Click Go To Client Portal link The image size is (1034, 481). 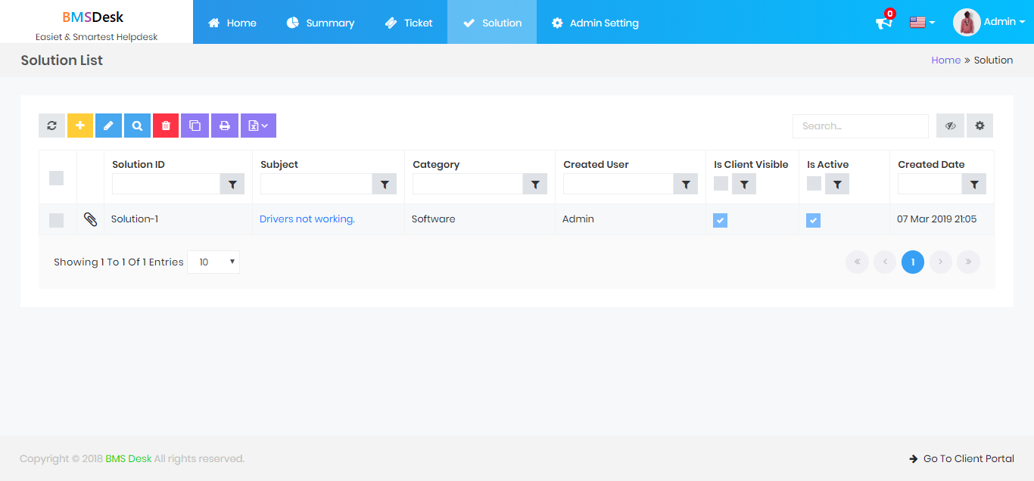tap(961, 458)
